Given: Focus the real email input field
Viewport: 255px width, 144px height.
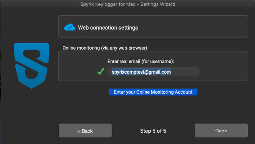Looking at the screenshot, I should pyautogui.click(x=153, y=71).
